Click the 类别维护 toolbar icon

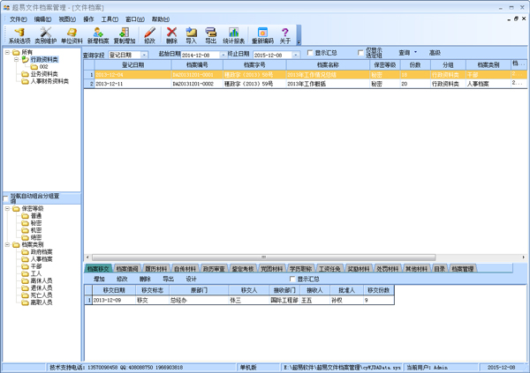[x=45, y=34]
